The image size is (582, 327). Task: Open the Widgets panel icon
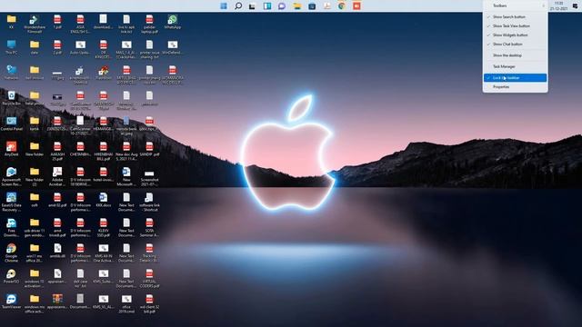(x=267, y=6)
